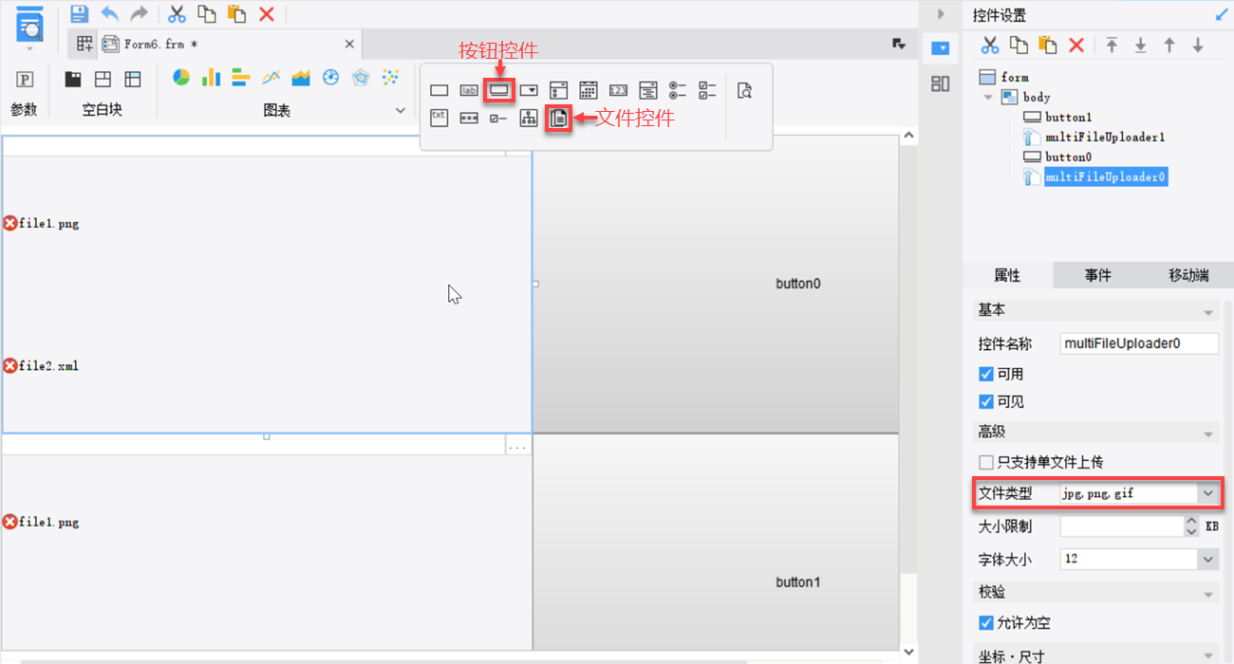Insert a radar chart
1234x664 pixels.
(x=360, y=78)
